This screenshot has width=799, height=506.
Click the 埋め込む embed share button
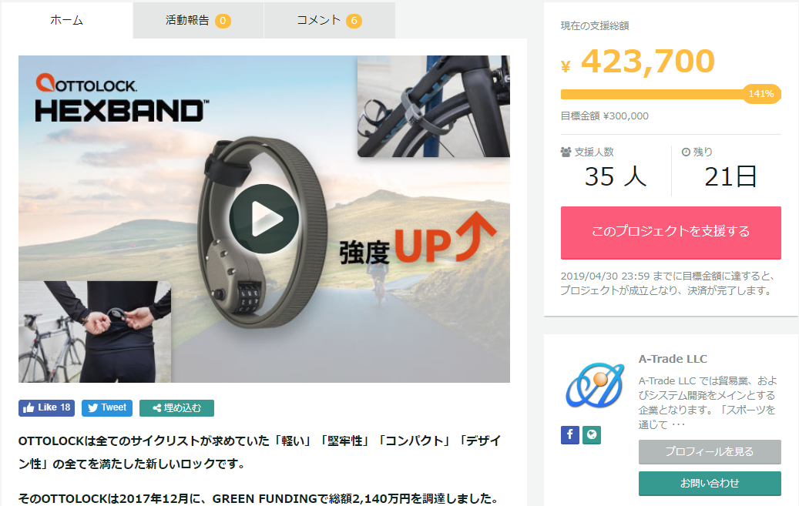176,407
